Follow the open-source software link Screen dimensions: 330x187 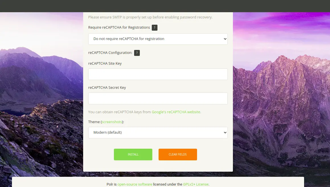[135, 184]
